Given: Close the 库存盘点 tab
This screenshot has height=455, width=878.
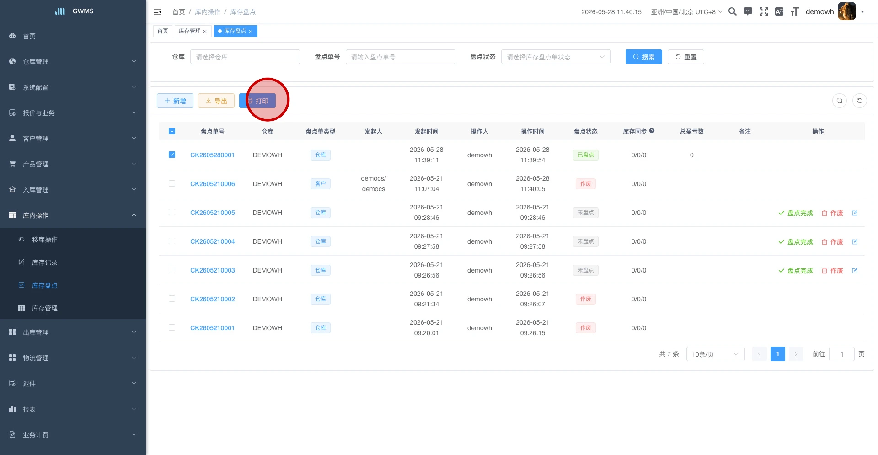Looking at the screenshot, I should point(251,32).
